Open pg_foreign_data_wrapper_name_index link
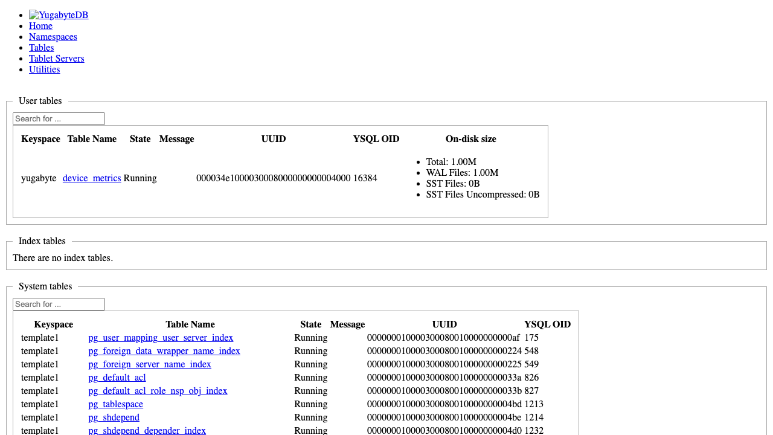Screen dimensions: 773x435 point(164,351)
